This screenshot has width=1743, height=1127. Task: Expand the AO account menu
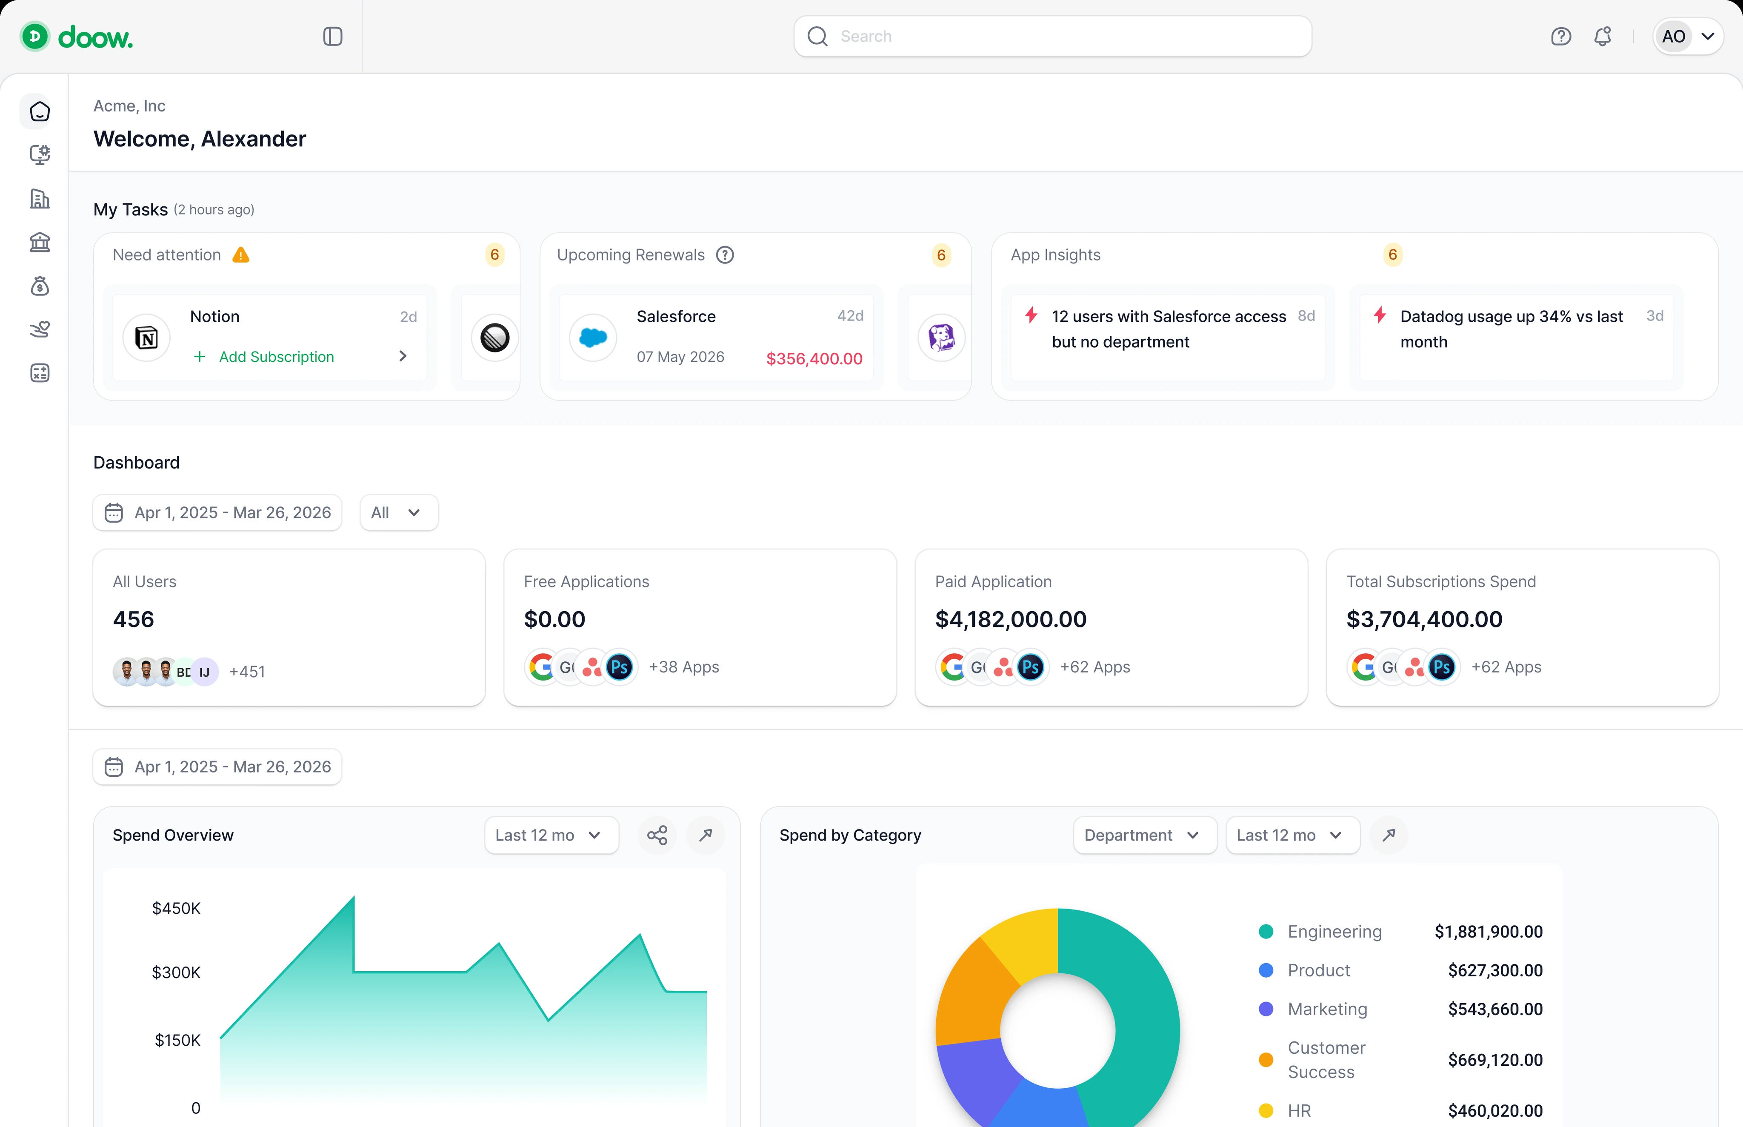pyautogui.click(x=1687, y=37)
